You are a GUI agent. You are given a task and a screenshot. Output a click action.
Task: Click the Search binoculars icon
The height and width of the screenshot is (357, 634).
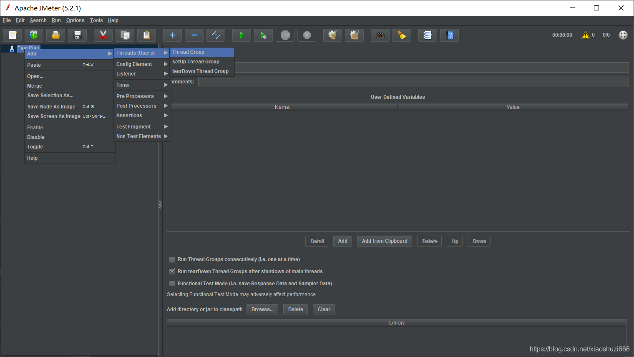(x=380, y=35)
